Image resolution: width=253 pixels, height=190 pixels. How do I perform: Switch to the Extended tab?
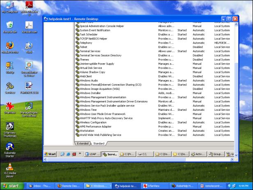pos(83,144)
